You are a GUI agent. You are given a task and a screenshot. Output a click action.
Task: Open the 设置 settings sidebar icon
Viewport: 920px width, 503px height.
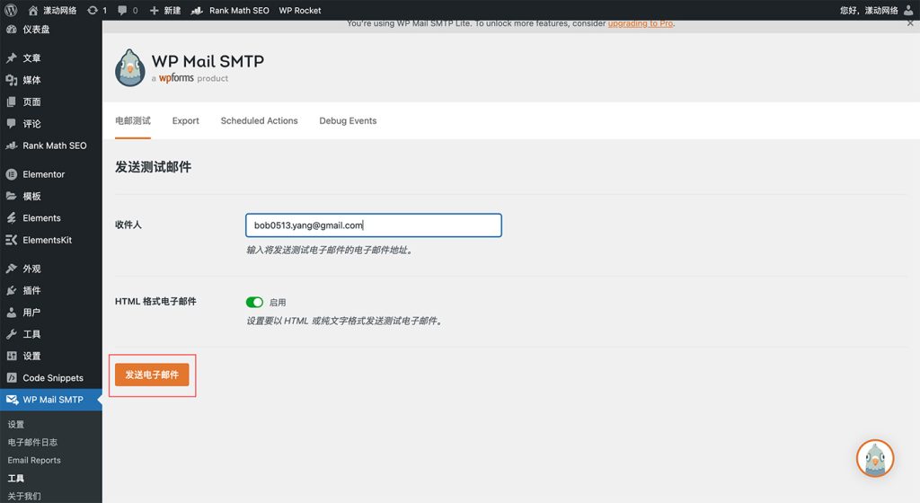click(x=11, y=356)
